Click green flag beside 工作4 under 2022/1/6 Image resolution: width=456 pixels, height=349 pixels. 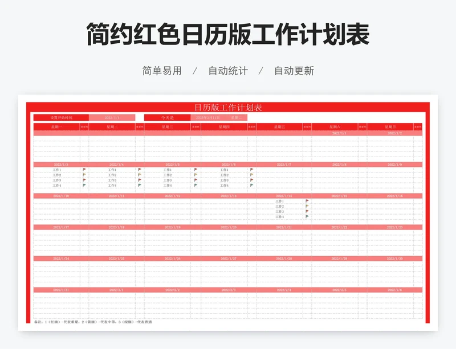point(251,185)
